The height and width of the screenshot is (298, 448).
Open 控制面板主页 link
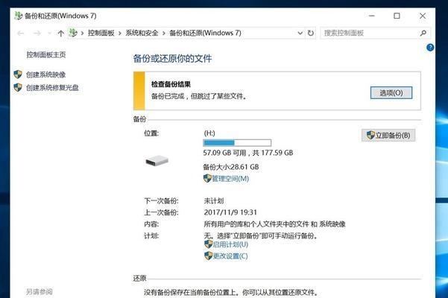pyautogui.click(x=46, y=54)
